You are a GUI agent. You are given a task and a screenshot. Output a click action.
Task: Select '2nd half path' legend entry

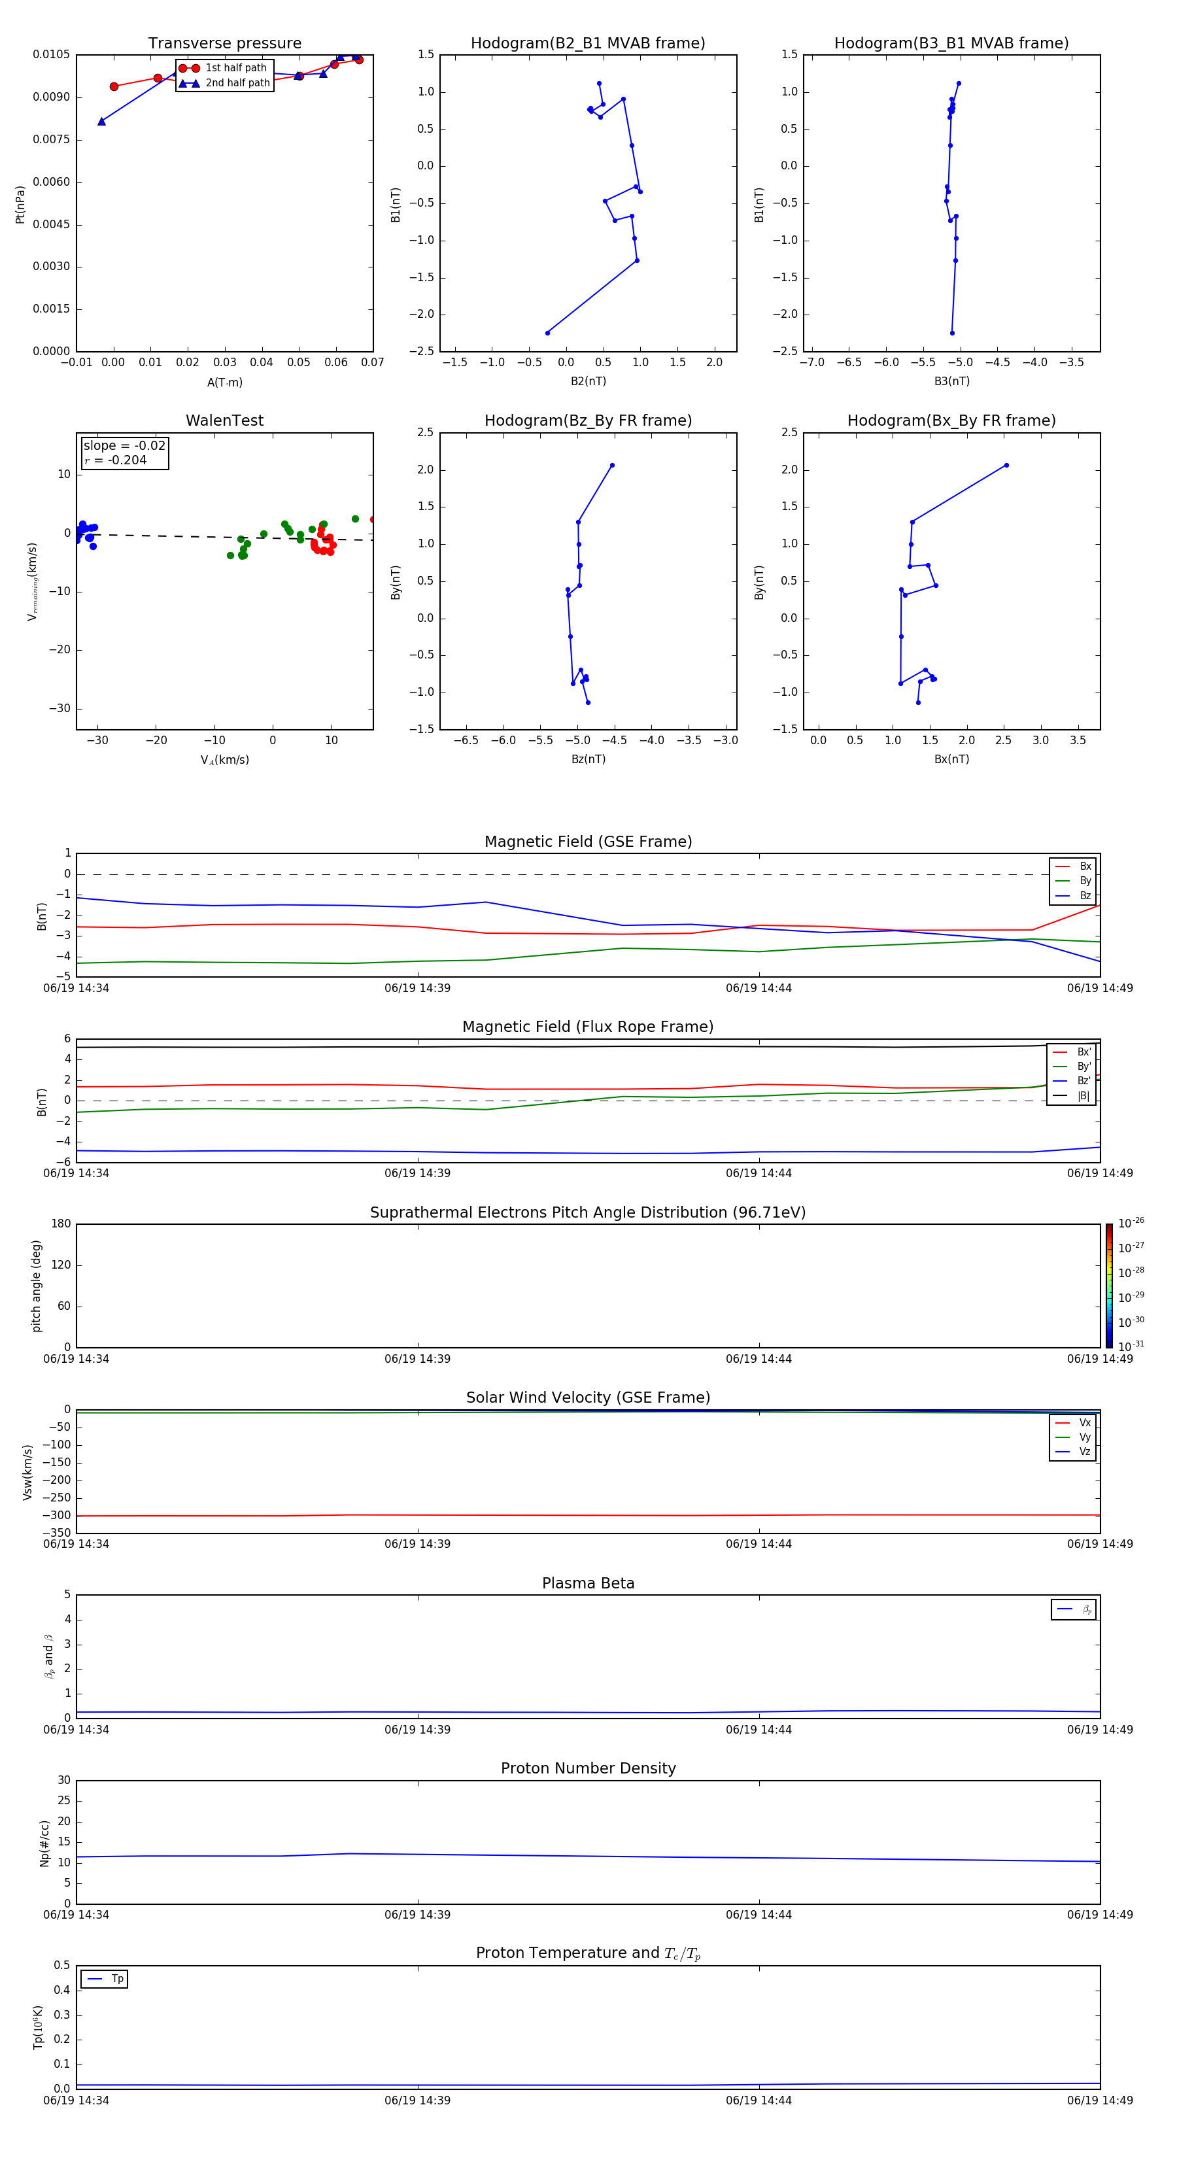tap(224, 83)
